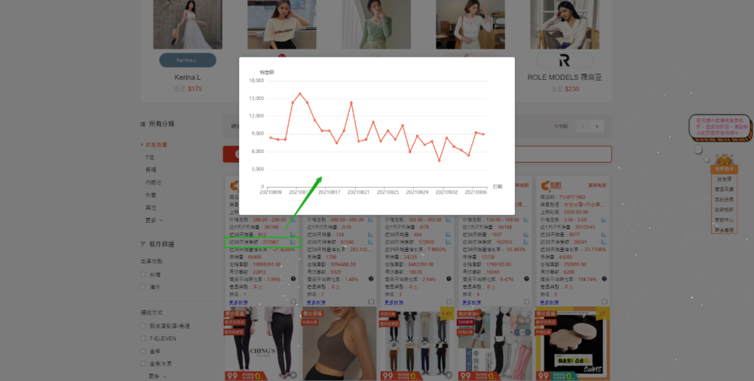Open 30-day revenue chart icon showing 162653

click(x=526, y=242)
